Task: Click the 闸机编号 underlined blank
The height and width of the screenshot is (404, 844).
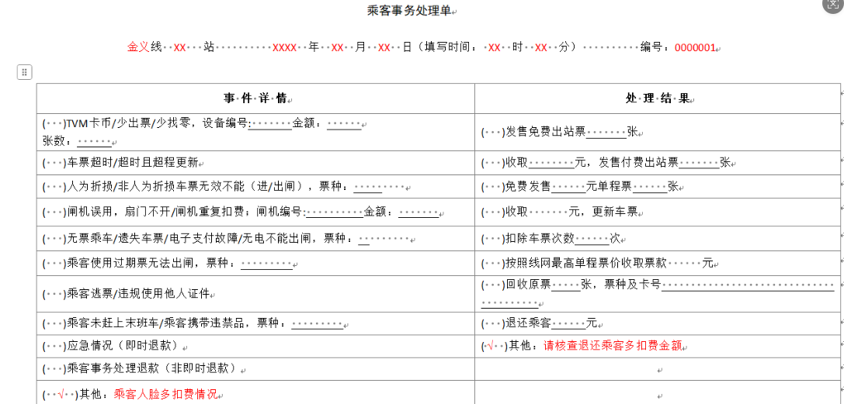Action: click(x=334, y=211)
